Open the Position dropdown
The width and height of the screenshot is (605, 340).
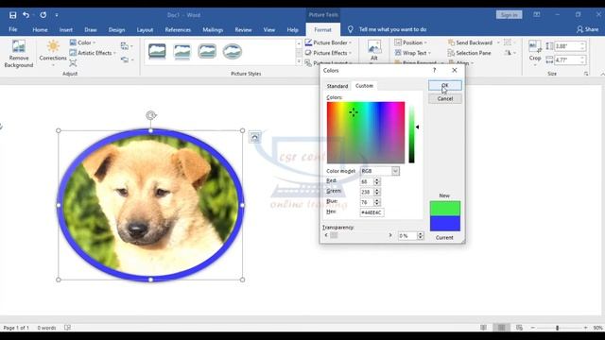click(x=411, y=42)
